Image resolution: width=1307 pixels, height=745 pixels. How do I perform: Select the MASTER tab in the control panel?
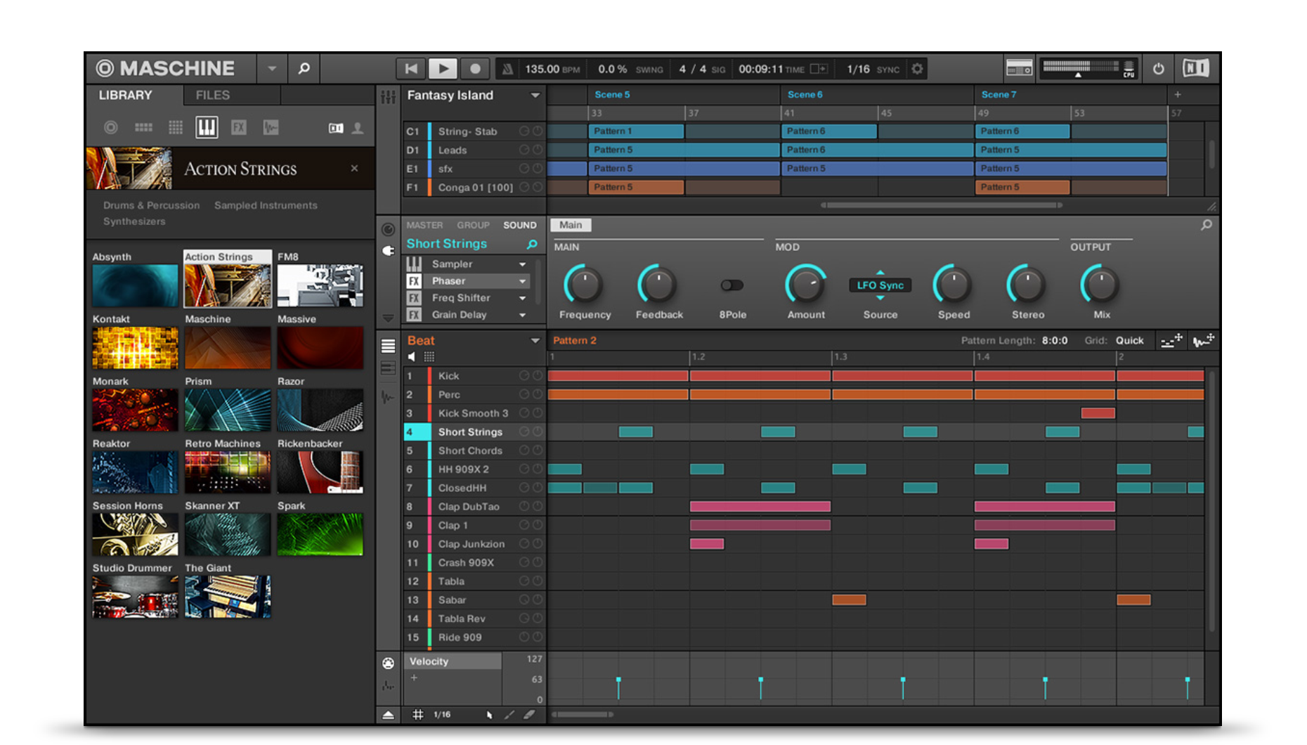click(424, 225)
